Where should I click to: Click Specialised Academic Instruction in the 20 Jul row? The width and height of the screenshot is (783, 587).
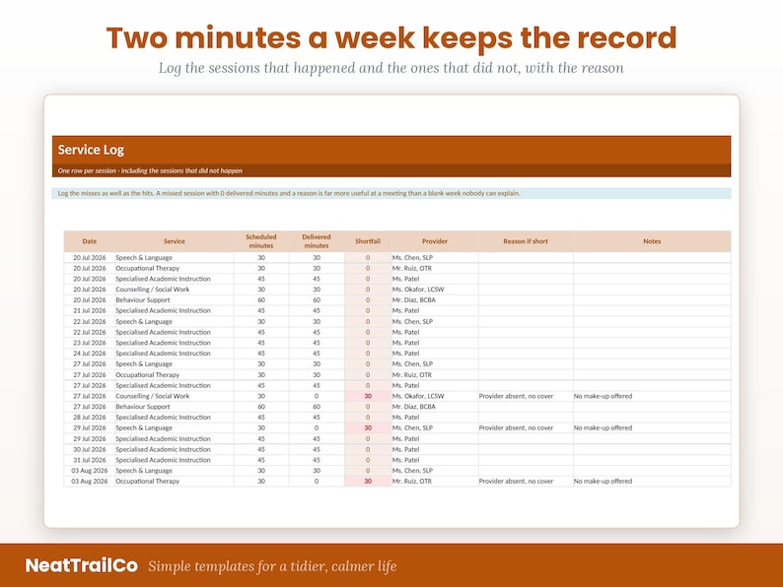click(x=163, y=279)
